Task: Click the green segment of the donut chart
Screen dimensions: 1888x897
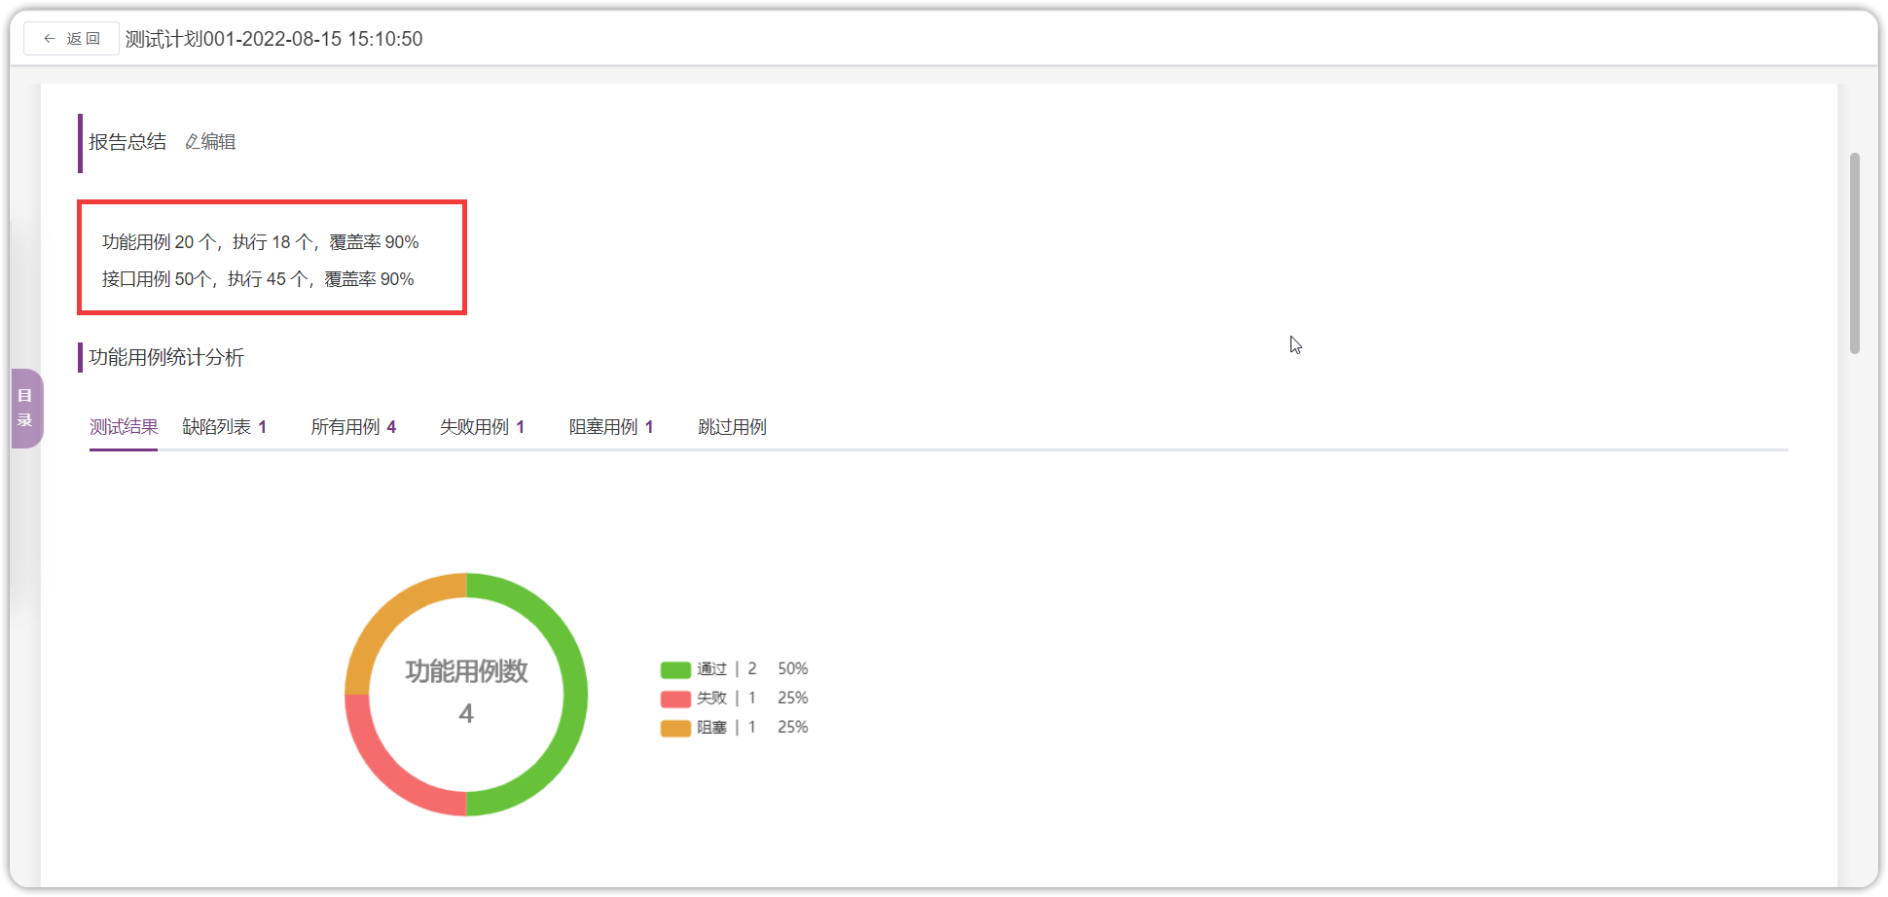Action: 575,695
